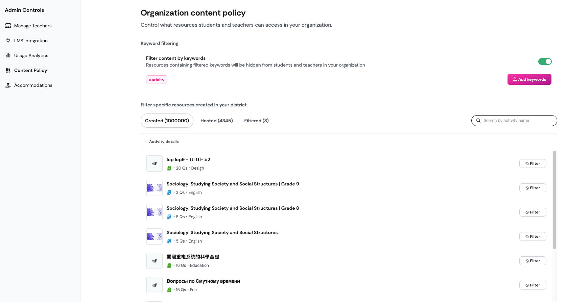The height and width of the screenshot is (302, 566).
Task: Click the LMS Integration plug icon
Action: pyautogui.click(x=8, y=41)
